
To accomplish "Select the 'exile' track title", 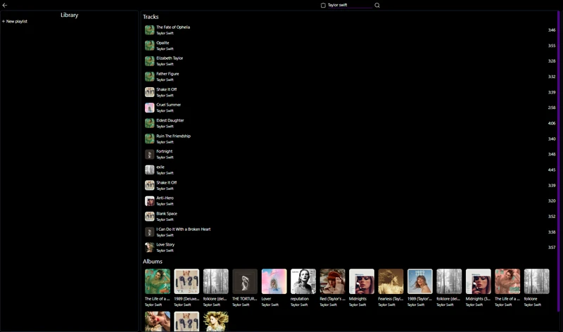I will tap(160, 167).
